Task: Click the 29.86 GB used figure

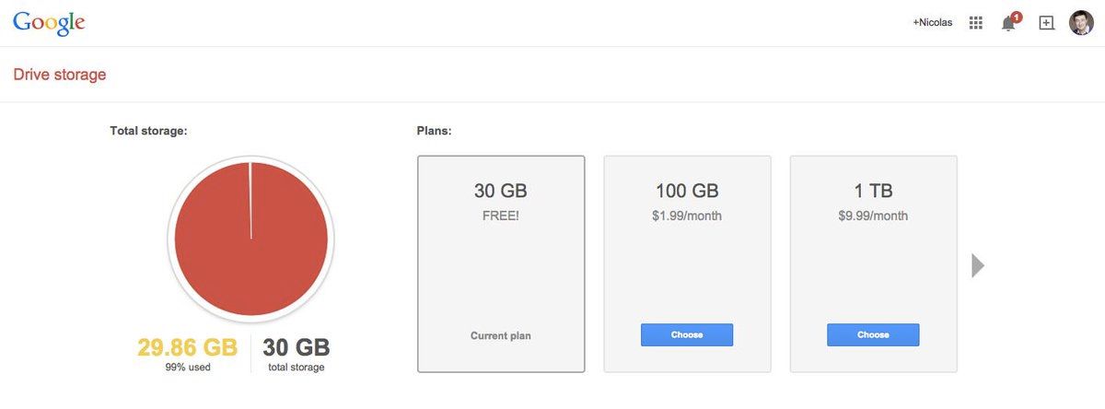Action: point(187,347)
